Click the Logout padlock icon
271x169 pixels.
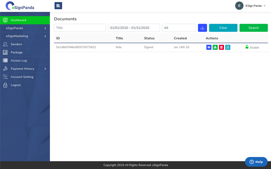[5, 85]
